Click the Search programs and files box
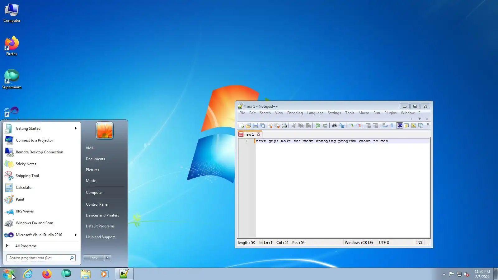The height and width of the screenshot is (280, 498). 41,258
